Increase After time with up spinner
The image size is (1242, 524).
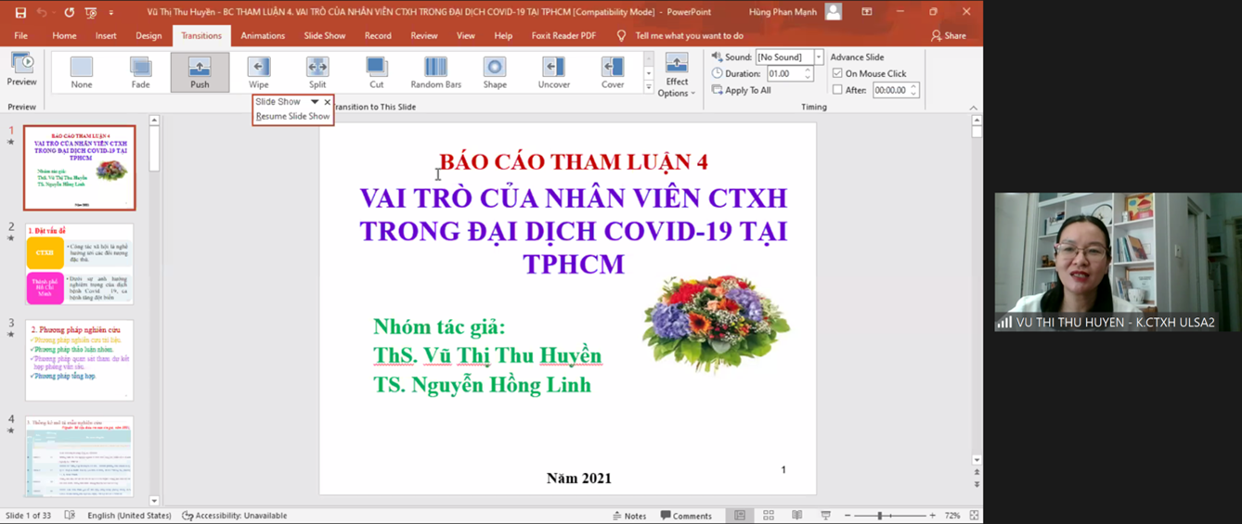(914, 87)
